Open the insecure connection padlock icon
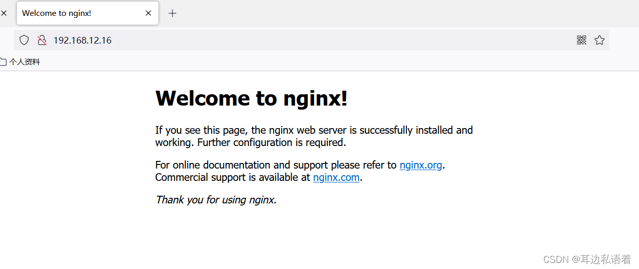Viewport: 639px width, 269px height. click(42, 40)
